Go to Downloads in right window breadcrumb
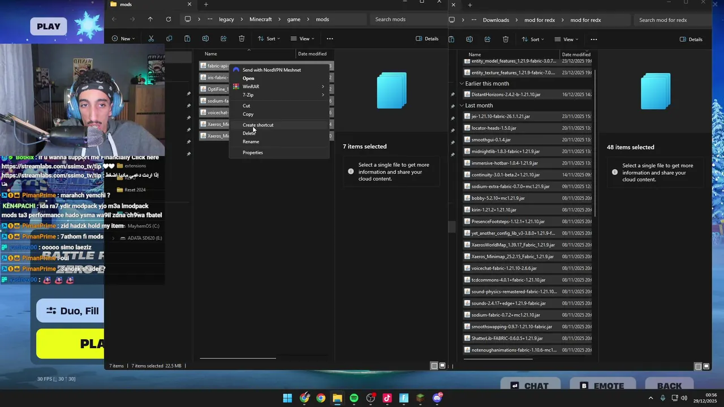The image size is (724, 407). [496, 20]
